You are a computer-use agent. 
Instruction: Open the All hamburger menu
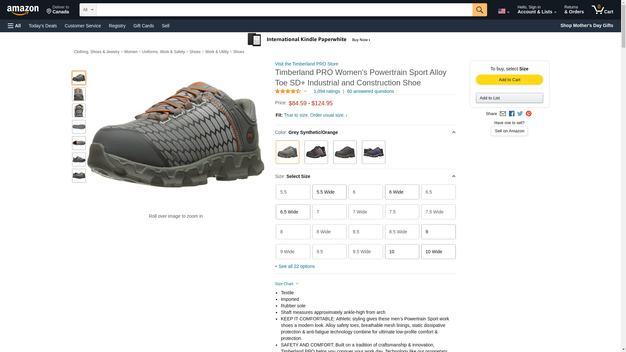(x=14, y=26)
